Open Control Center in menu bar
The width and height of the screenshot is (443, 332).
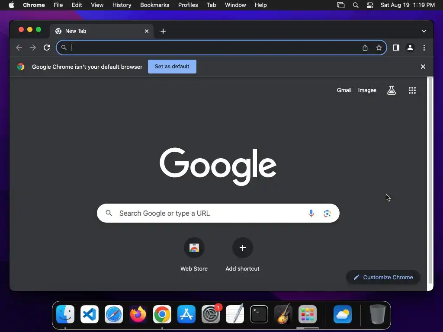click(x=370, y=5)
